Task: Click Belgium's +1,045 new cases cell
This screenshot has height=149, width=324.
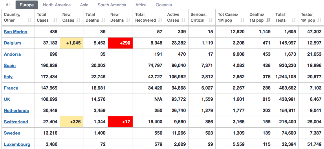Action: [72, 43]
